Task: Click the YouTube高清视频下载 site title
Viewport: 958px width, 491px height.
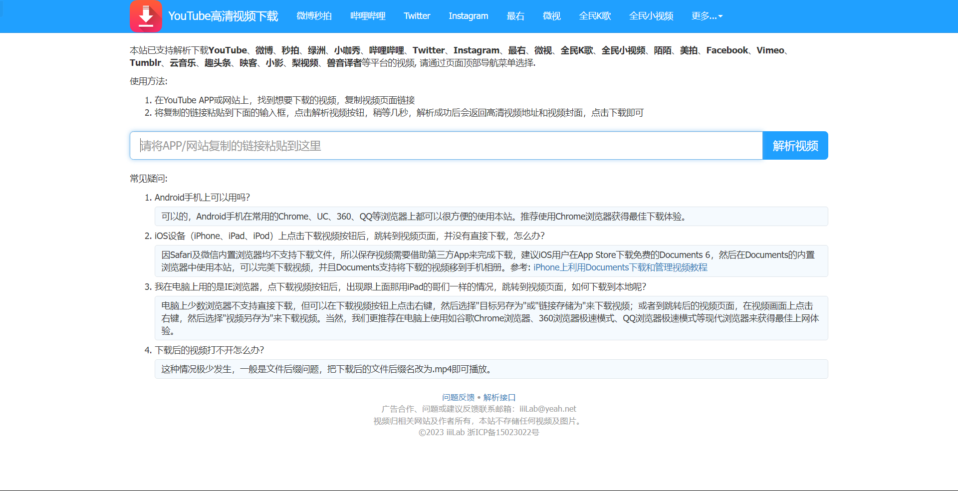Action: 223,16
